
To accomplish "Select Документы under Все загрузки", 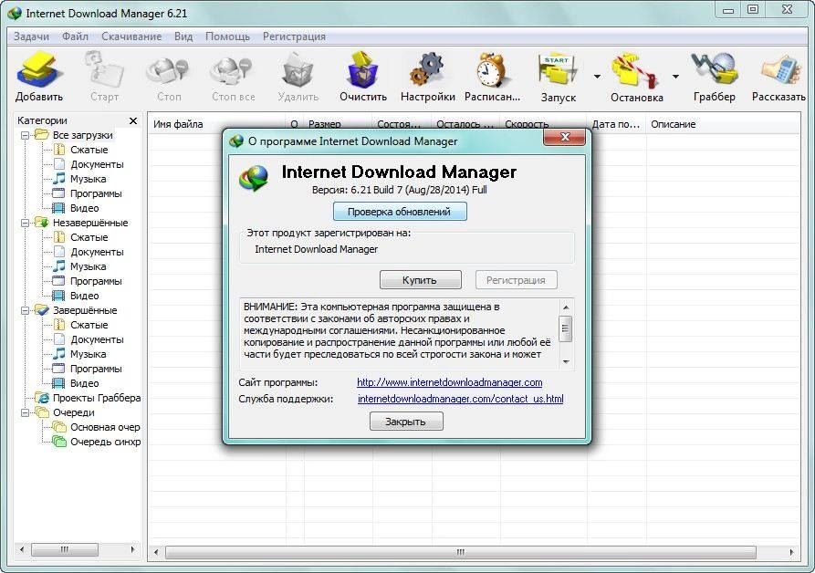I will click(97, 164).
